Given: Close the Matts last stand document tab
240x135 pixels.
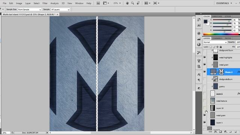Looking at the screenshot, I should (57, 14).
